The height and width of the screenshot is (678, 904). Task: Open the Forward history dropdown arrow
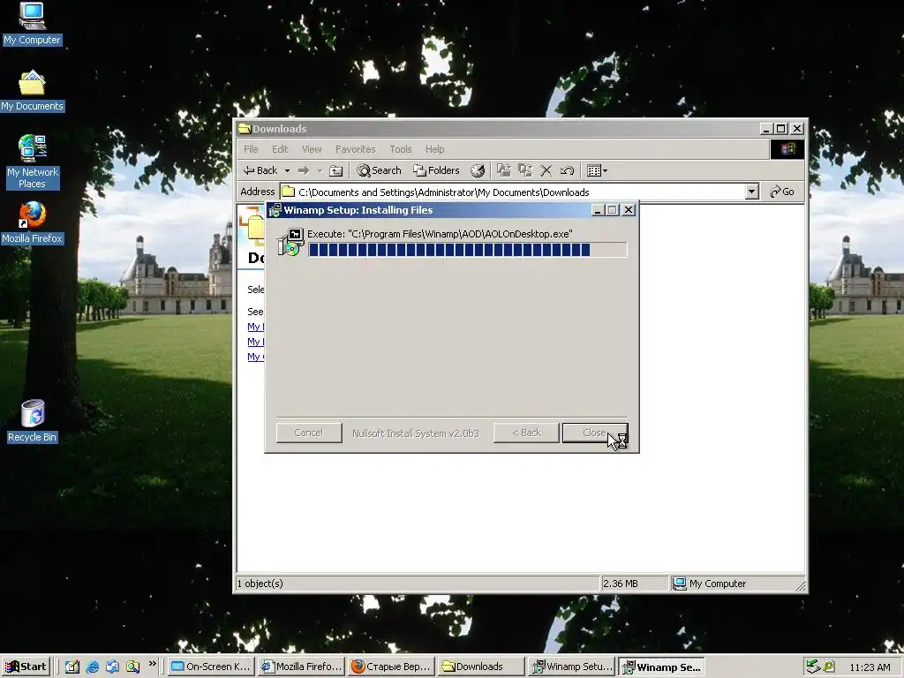click(x=320, y=170)
